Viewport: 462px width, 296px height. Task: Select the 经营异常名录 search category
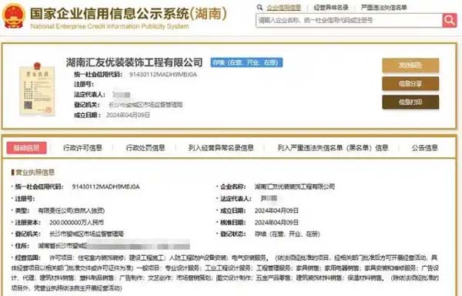(x=331, y=8)
